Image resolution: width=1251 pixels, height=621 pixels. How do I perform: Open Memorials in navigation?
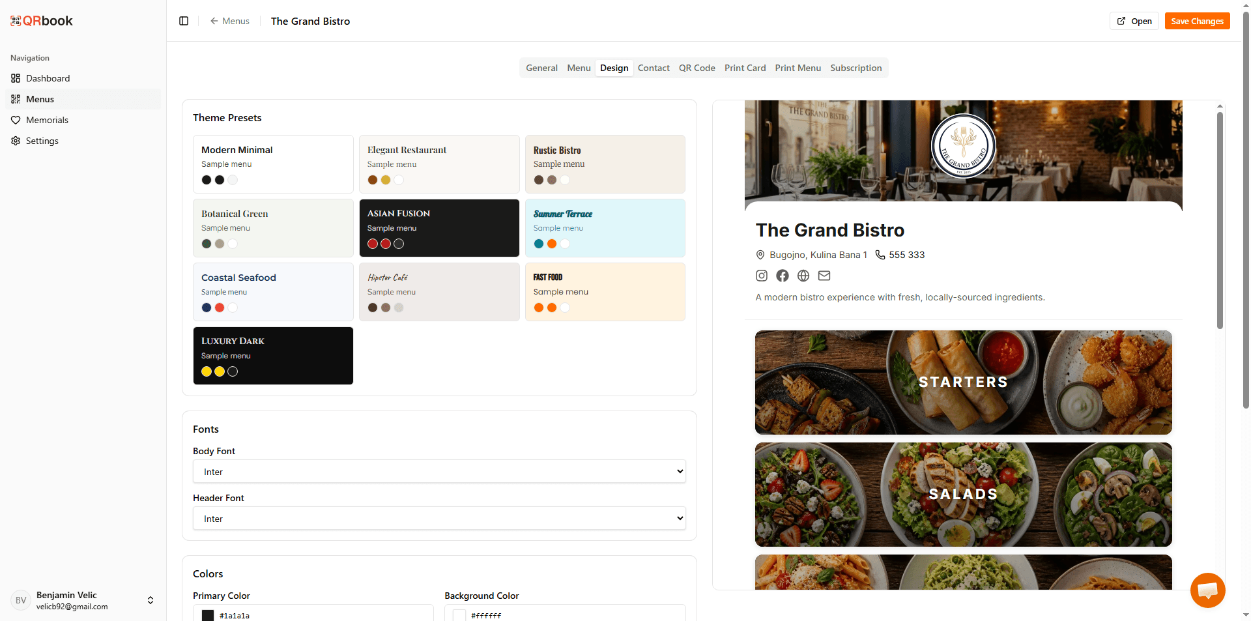point(83,120)
